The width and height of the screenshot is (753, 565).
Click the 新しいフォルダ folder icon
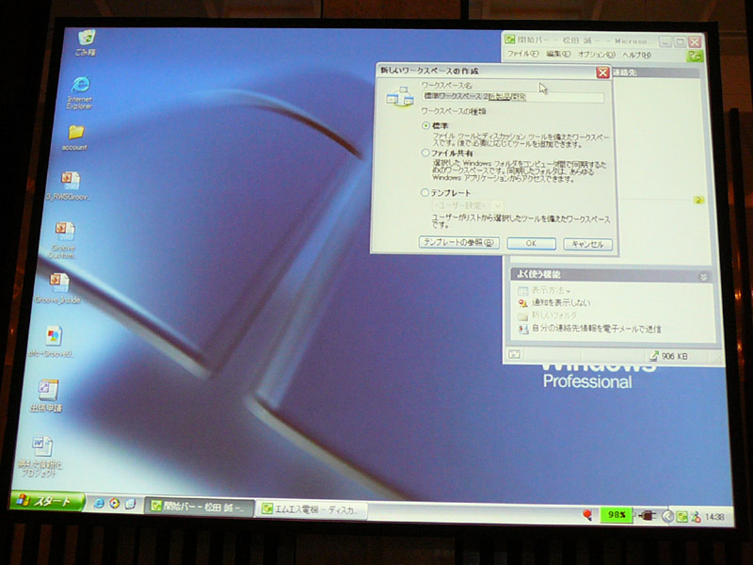pyautogui.click(x=522, y=316)
